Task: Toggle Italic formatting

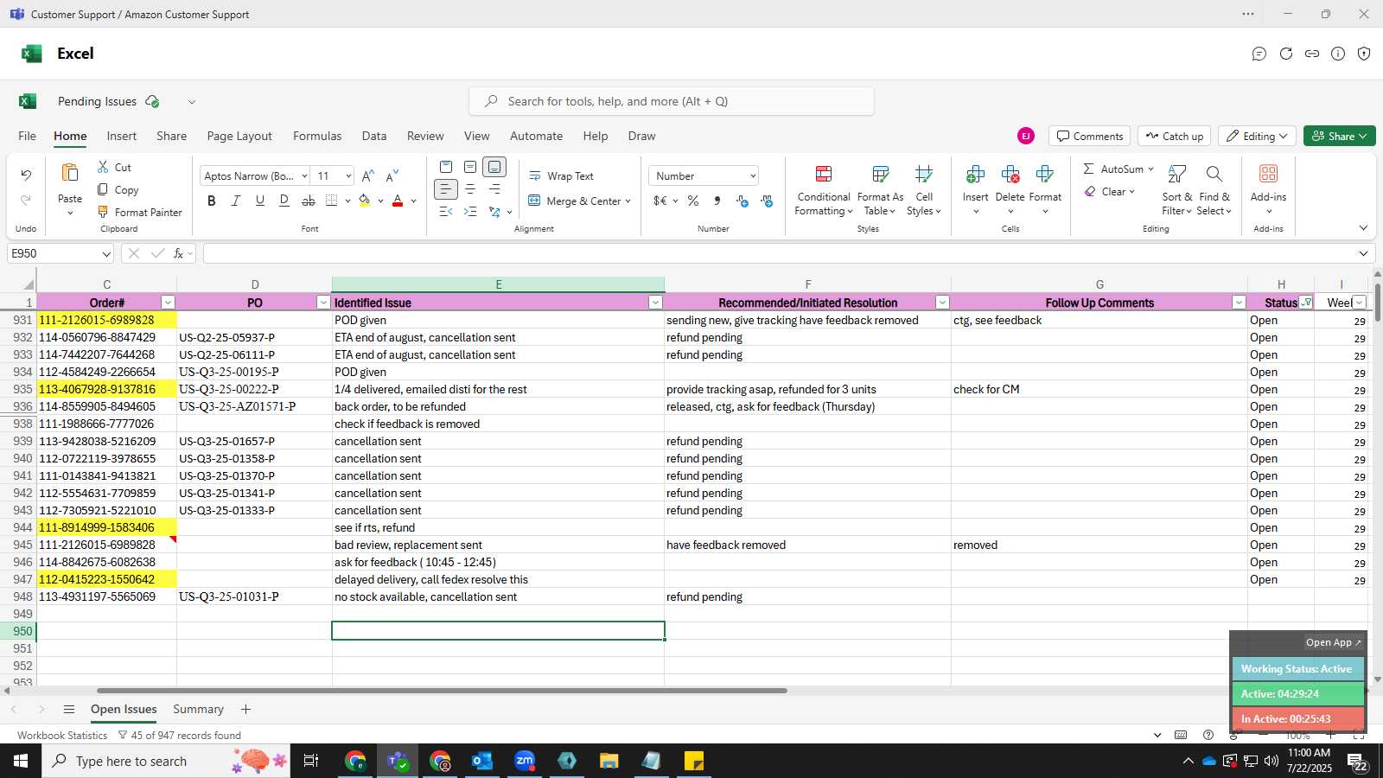Action: 236,201
